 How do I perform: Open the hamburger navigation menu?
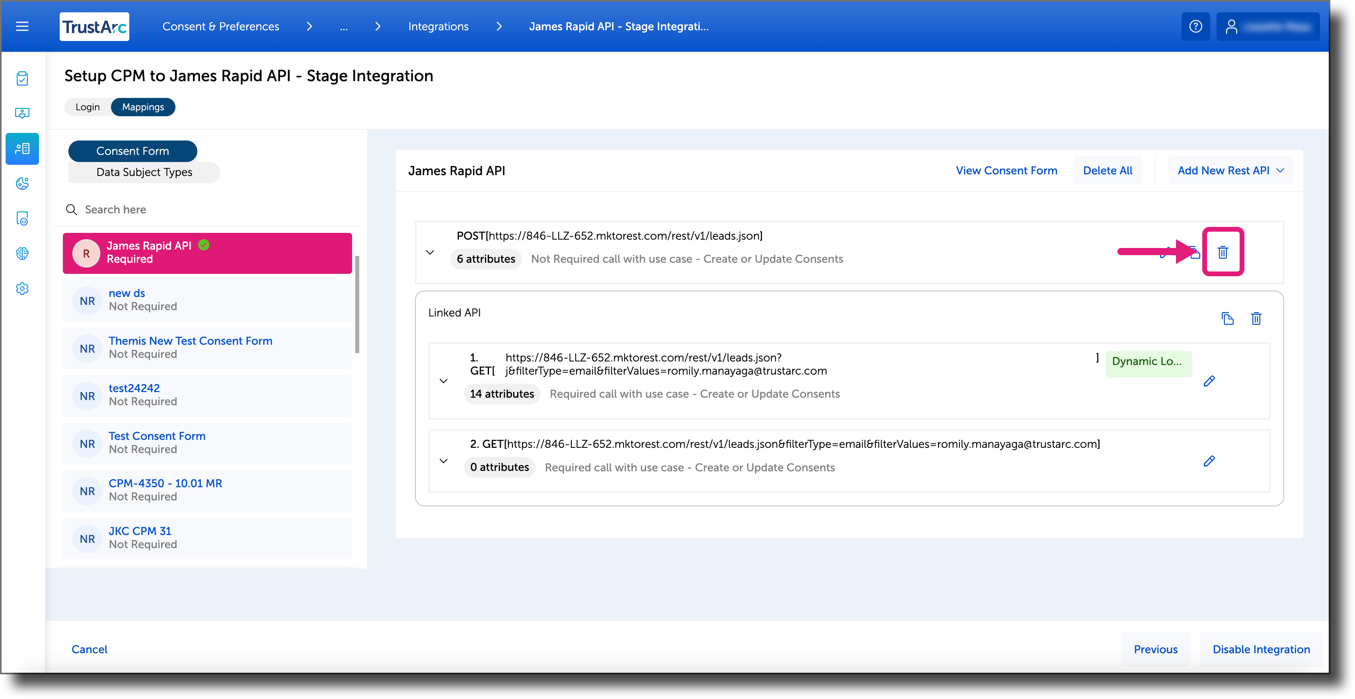point(22,26)
